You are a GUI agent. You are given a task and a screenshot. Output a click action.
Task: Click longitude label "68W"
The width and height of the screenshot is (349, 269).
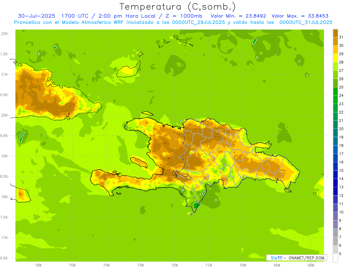311,265
